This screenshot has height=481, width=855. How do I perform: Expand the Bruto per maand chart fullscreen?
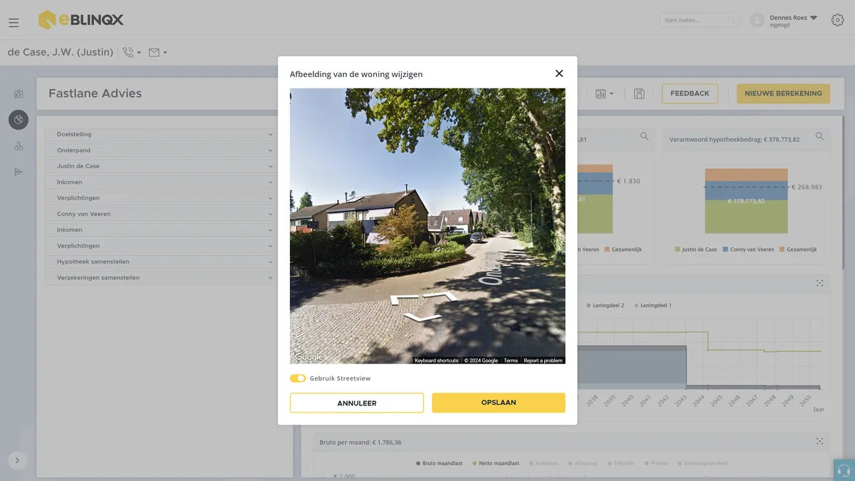819,442
